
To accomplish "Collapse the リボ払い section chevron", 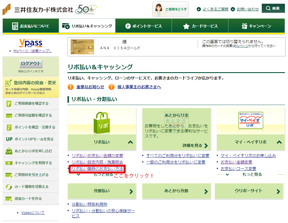I will (x=130, y=142).
